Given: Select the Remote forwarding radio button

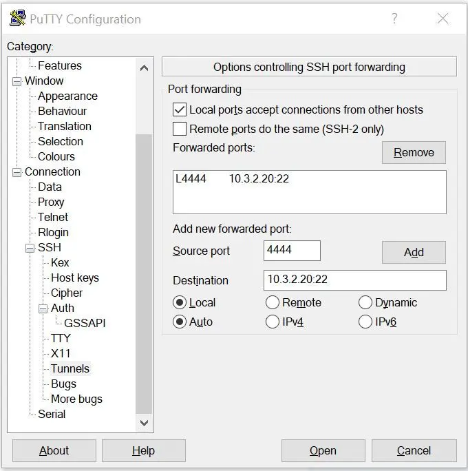Looking at the screenshot, I should (273, 302).
